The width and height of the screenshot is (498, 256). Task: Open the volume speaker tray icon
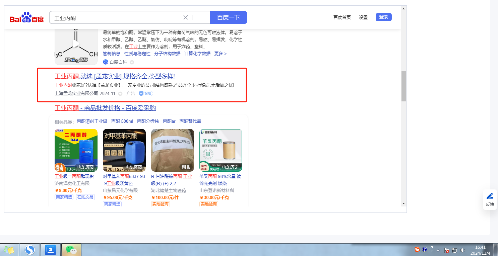(463, 250)
